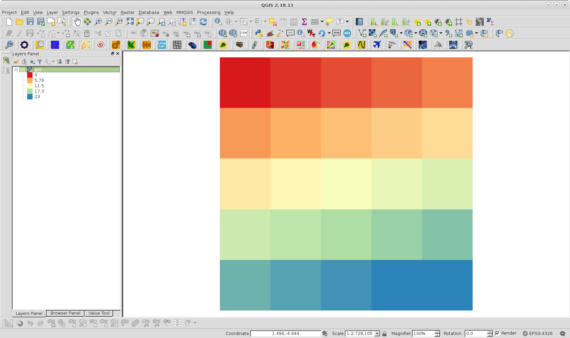Open the CSW catalog client icon
Screen dimensions: 570x338
pyautogui.click(x=244, y=33)
